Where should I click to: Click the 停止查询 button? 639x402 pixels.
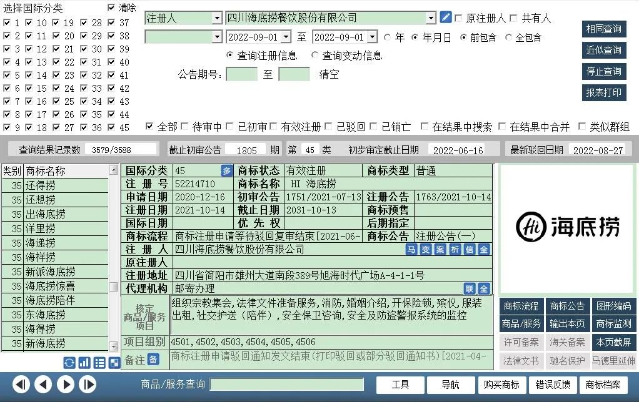click(603, 71)
